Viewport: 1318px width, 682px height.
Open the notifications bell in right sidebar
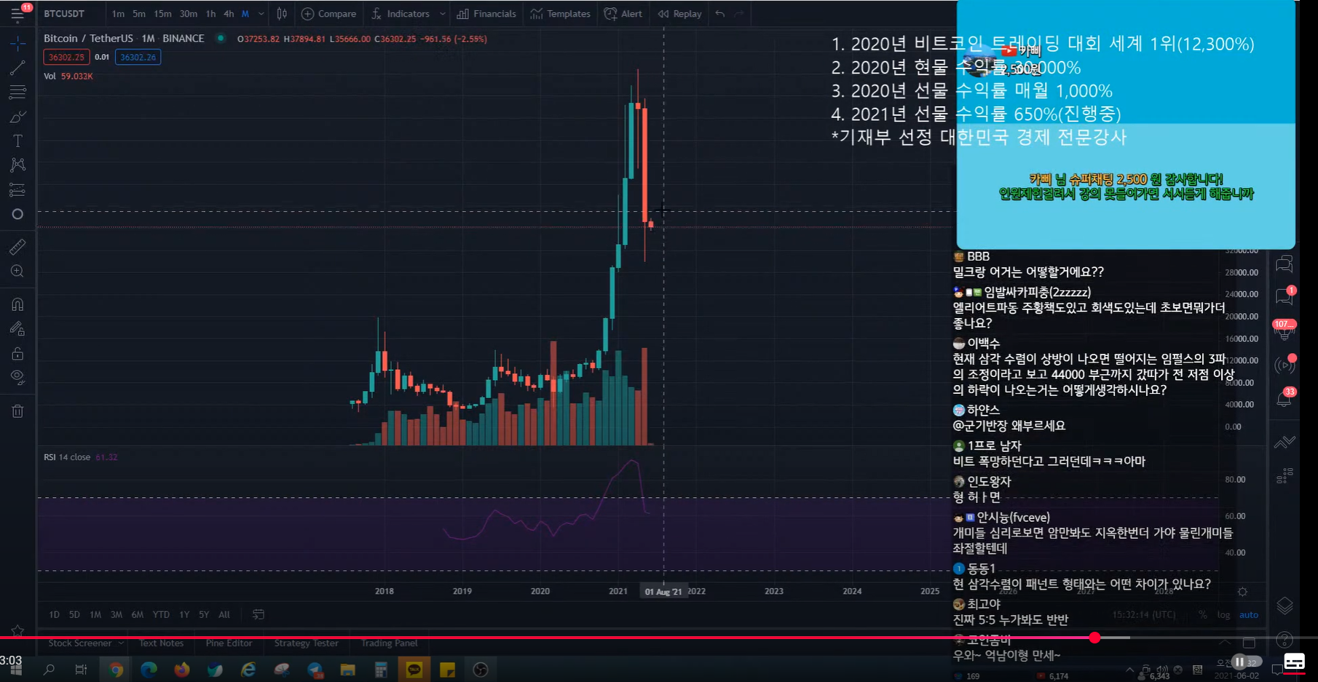pyautogui.click(x=1284, y=400)
